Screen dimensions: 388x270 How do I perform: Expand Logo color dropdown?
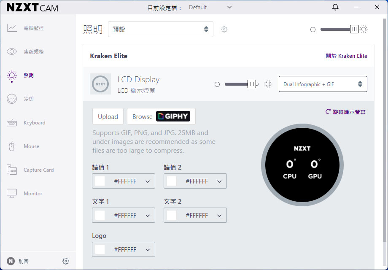pos(124,249)
